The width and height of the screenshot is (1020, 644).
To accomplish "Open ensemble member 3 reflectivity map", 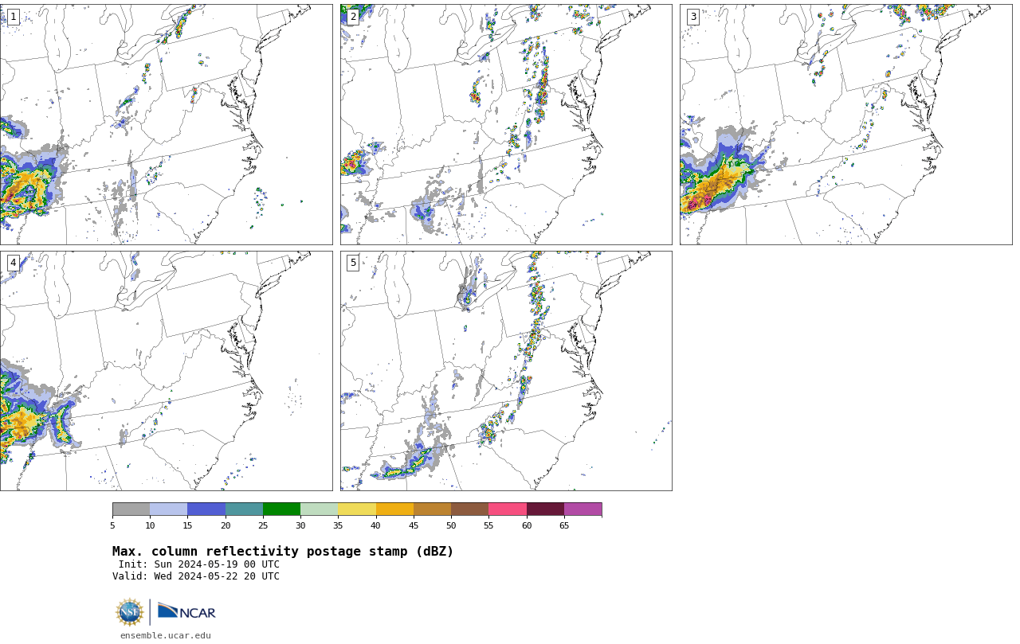I will coord(846,124).
